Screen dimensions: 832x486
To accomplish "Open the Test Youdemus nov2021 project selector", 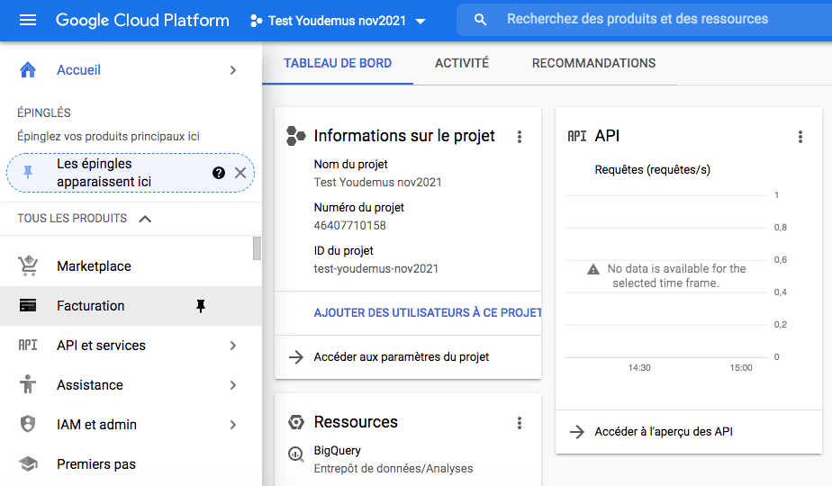I will pos(338,21).
